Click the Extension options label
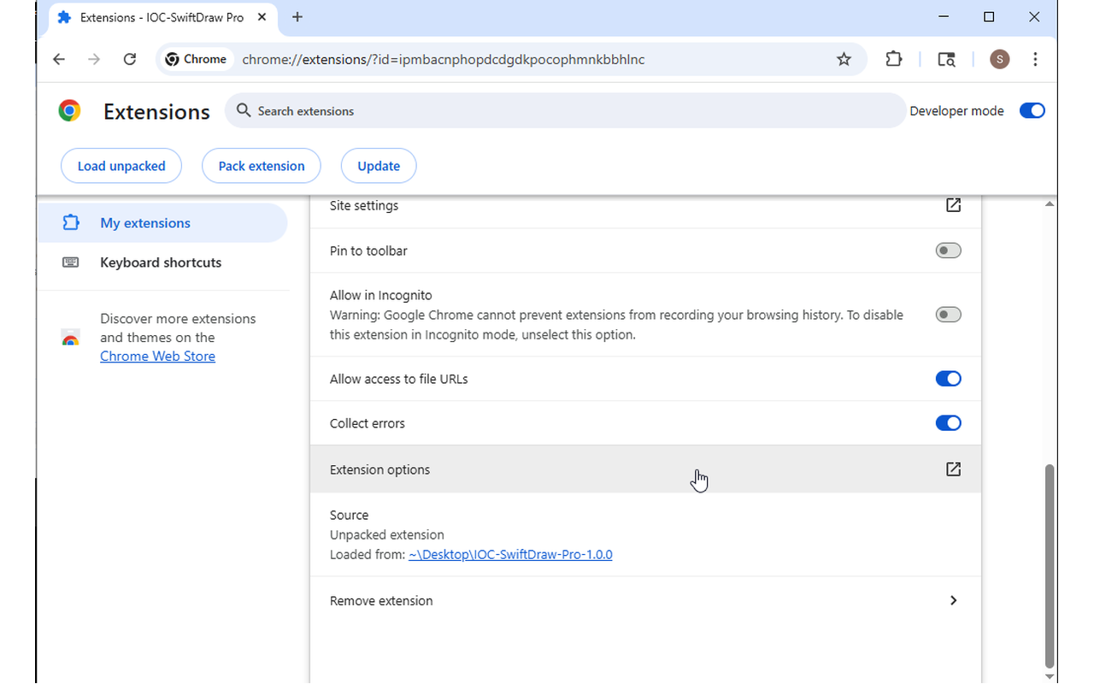The width and height of the screenshot is (1094, 684). click(379, 469)
